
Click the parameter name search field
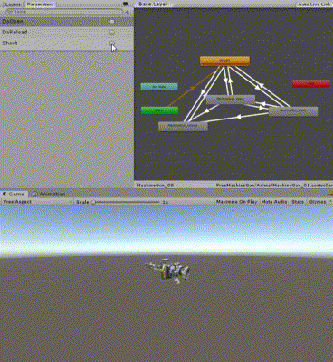[65, 12]
